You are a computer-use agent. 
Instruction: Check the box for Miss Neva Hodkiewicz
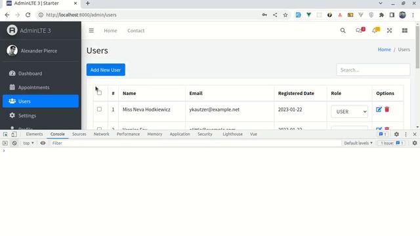coord(99,109)
